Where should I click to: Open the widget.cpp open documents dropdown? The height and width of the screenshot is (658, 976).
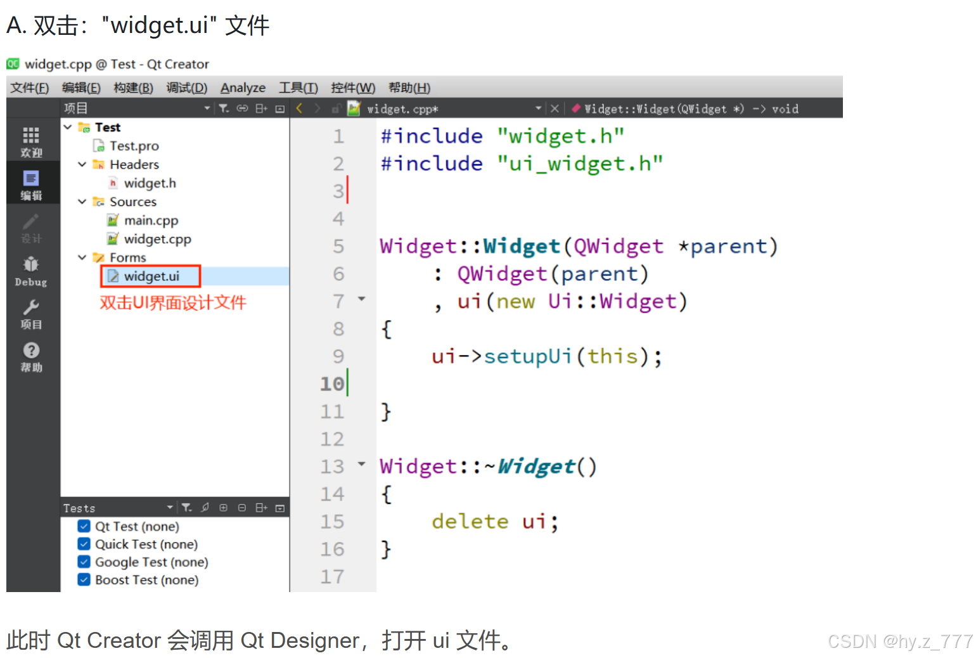tap(538, 108)
